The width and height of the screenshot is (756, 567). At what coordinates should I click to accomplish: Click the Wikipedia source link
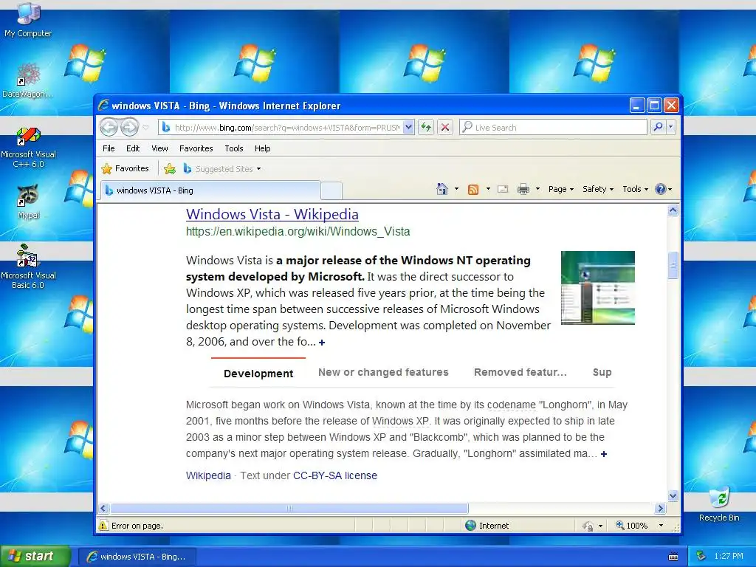[x=208, y=475]
